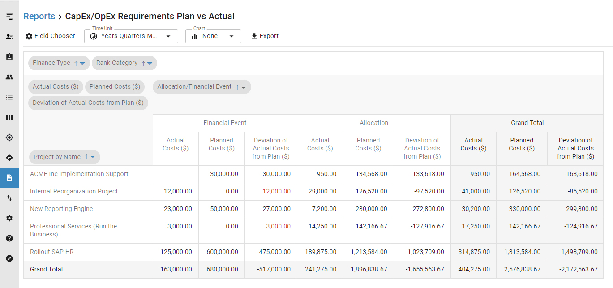
Task: Select Internal Reorganization Project row
Action: click(x=74, y=192)
